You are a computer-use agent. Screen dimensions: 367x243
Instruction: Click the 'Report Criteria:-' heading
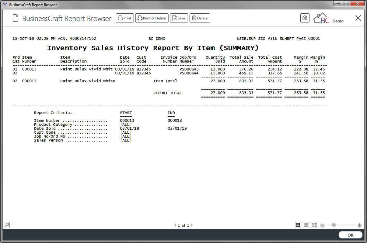tap(54, 113)
